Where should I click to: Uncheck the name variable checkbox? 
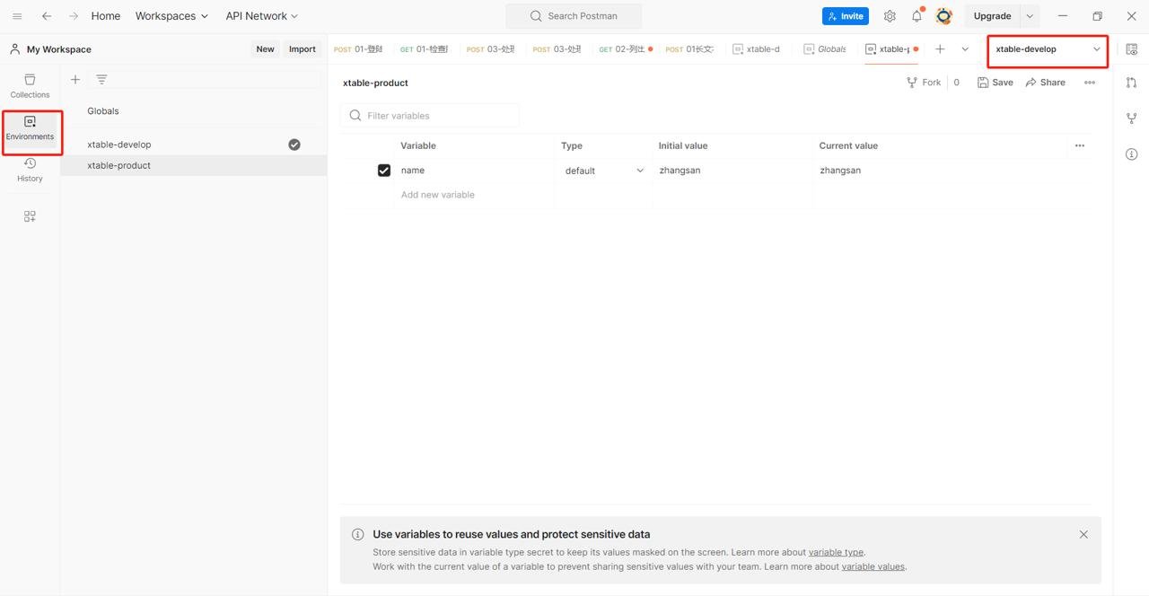(x=384, y=171)
